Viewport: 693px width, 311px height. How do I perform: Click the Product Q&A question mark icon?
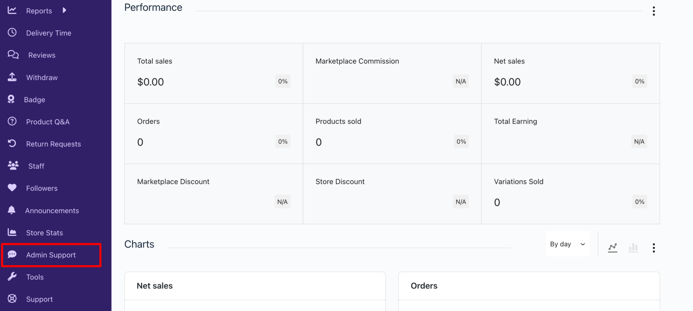click(12, 121)
